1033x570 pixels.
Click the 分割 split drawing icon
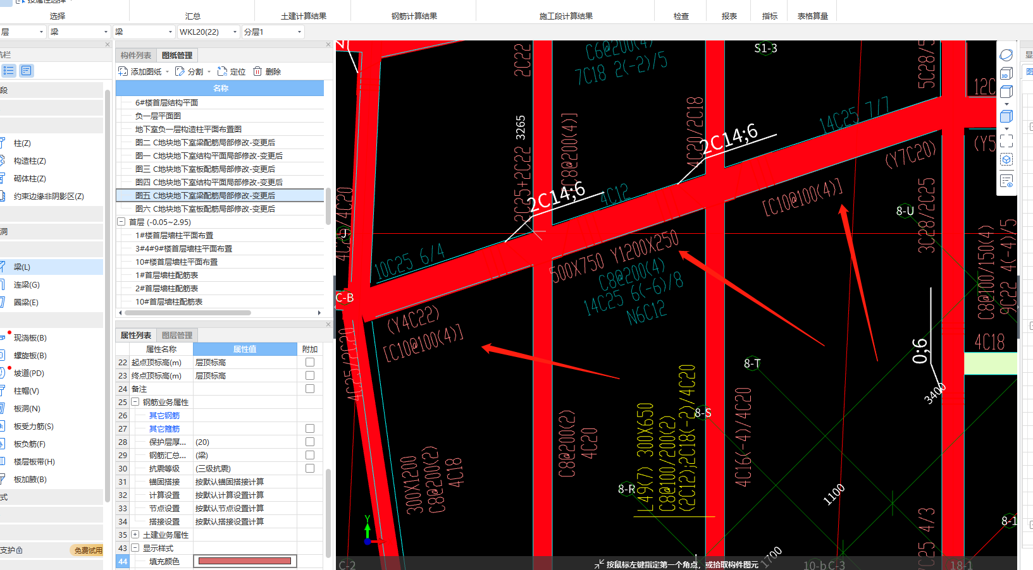pos(180,71)
